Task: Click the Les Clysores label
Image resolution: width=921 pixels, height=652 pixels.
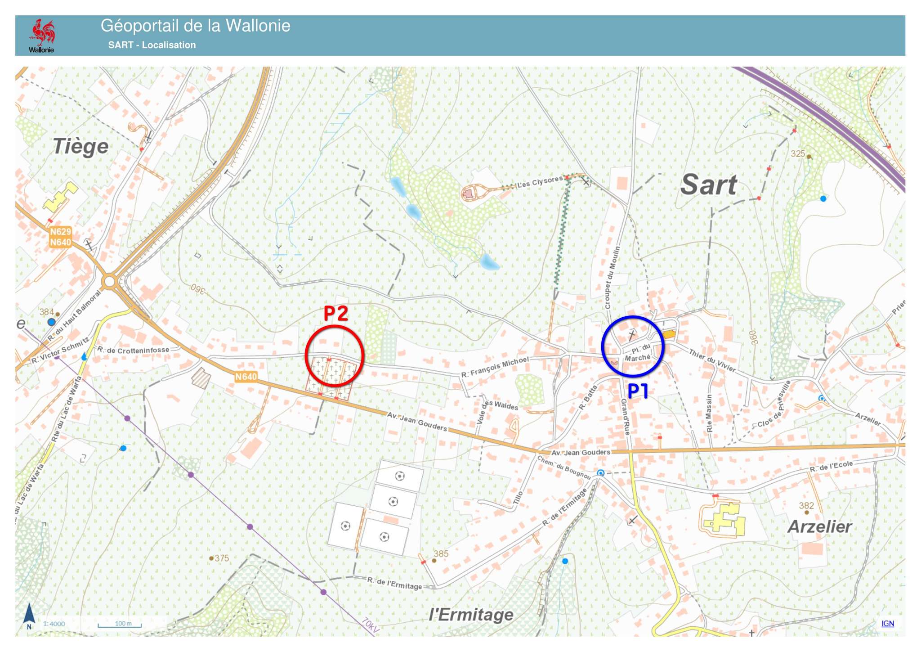Action: point(539,182)
